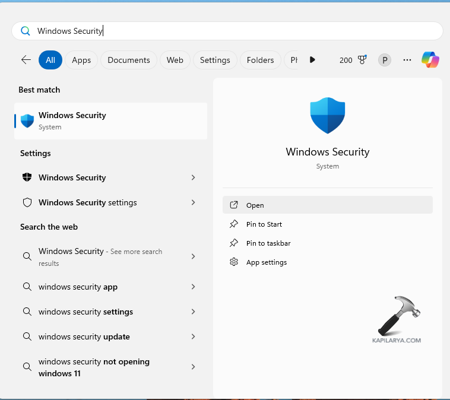Click the back arrow icon
This screenshot has height=400, width=450.
point(26,60)
